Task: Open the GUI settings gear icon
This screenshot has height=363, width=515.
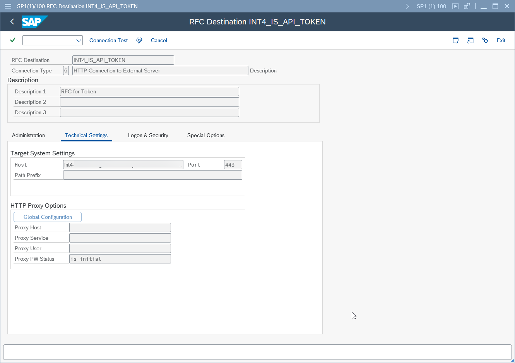Action: tap(485, 40)
